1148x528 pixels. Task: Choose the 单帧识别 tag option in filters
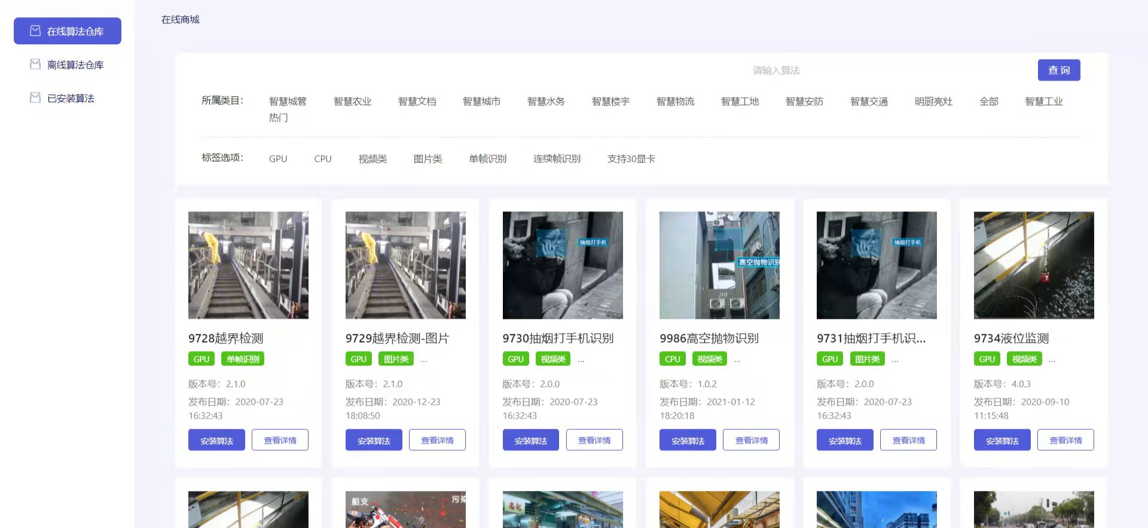point(488,159)
